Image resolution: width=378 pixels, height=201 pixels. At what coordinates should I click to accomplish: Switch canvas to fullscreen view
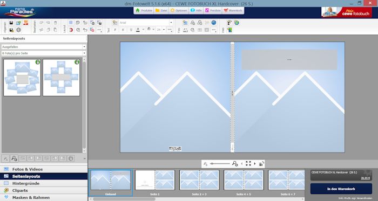tap(248, 164)
